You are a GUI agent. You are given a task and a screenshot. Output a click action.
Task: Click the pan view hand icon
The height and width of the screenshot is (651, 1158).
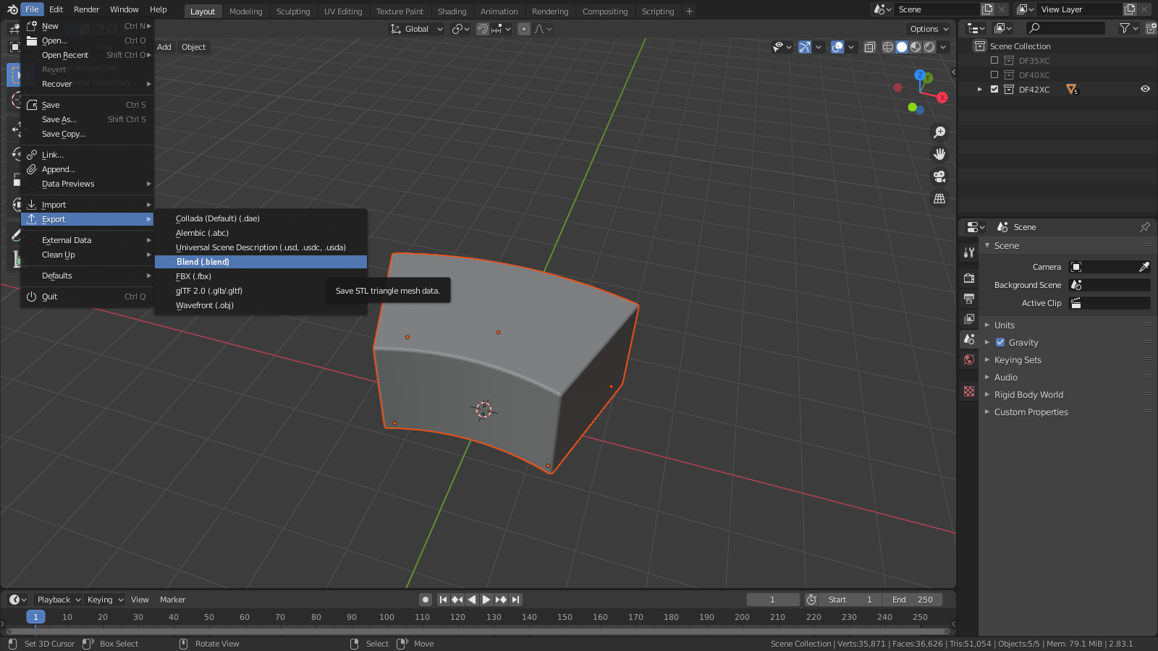pos(939,154)
